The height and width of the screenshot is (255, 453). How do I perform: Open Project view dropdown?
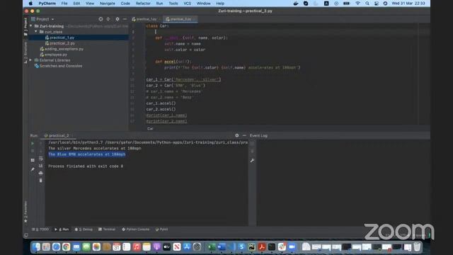42,19
